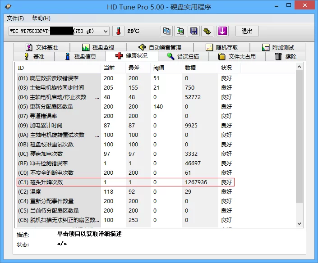The width and height of the screenshot is (318, 263).
Task: Open the 帮助(H) menu
Action: [41, 18]
